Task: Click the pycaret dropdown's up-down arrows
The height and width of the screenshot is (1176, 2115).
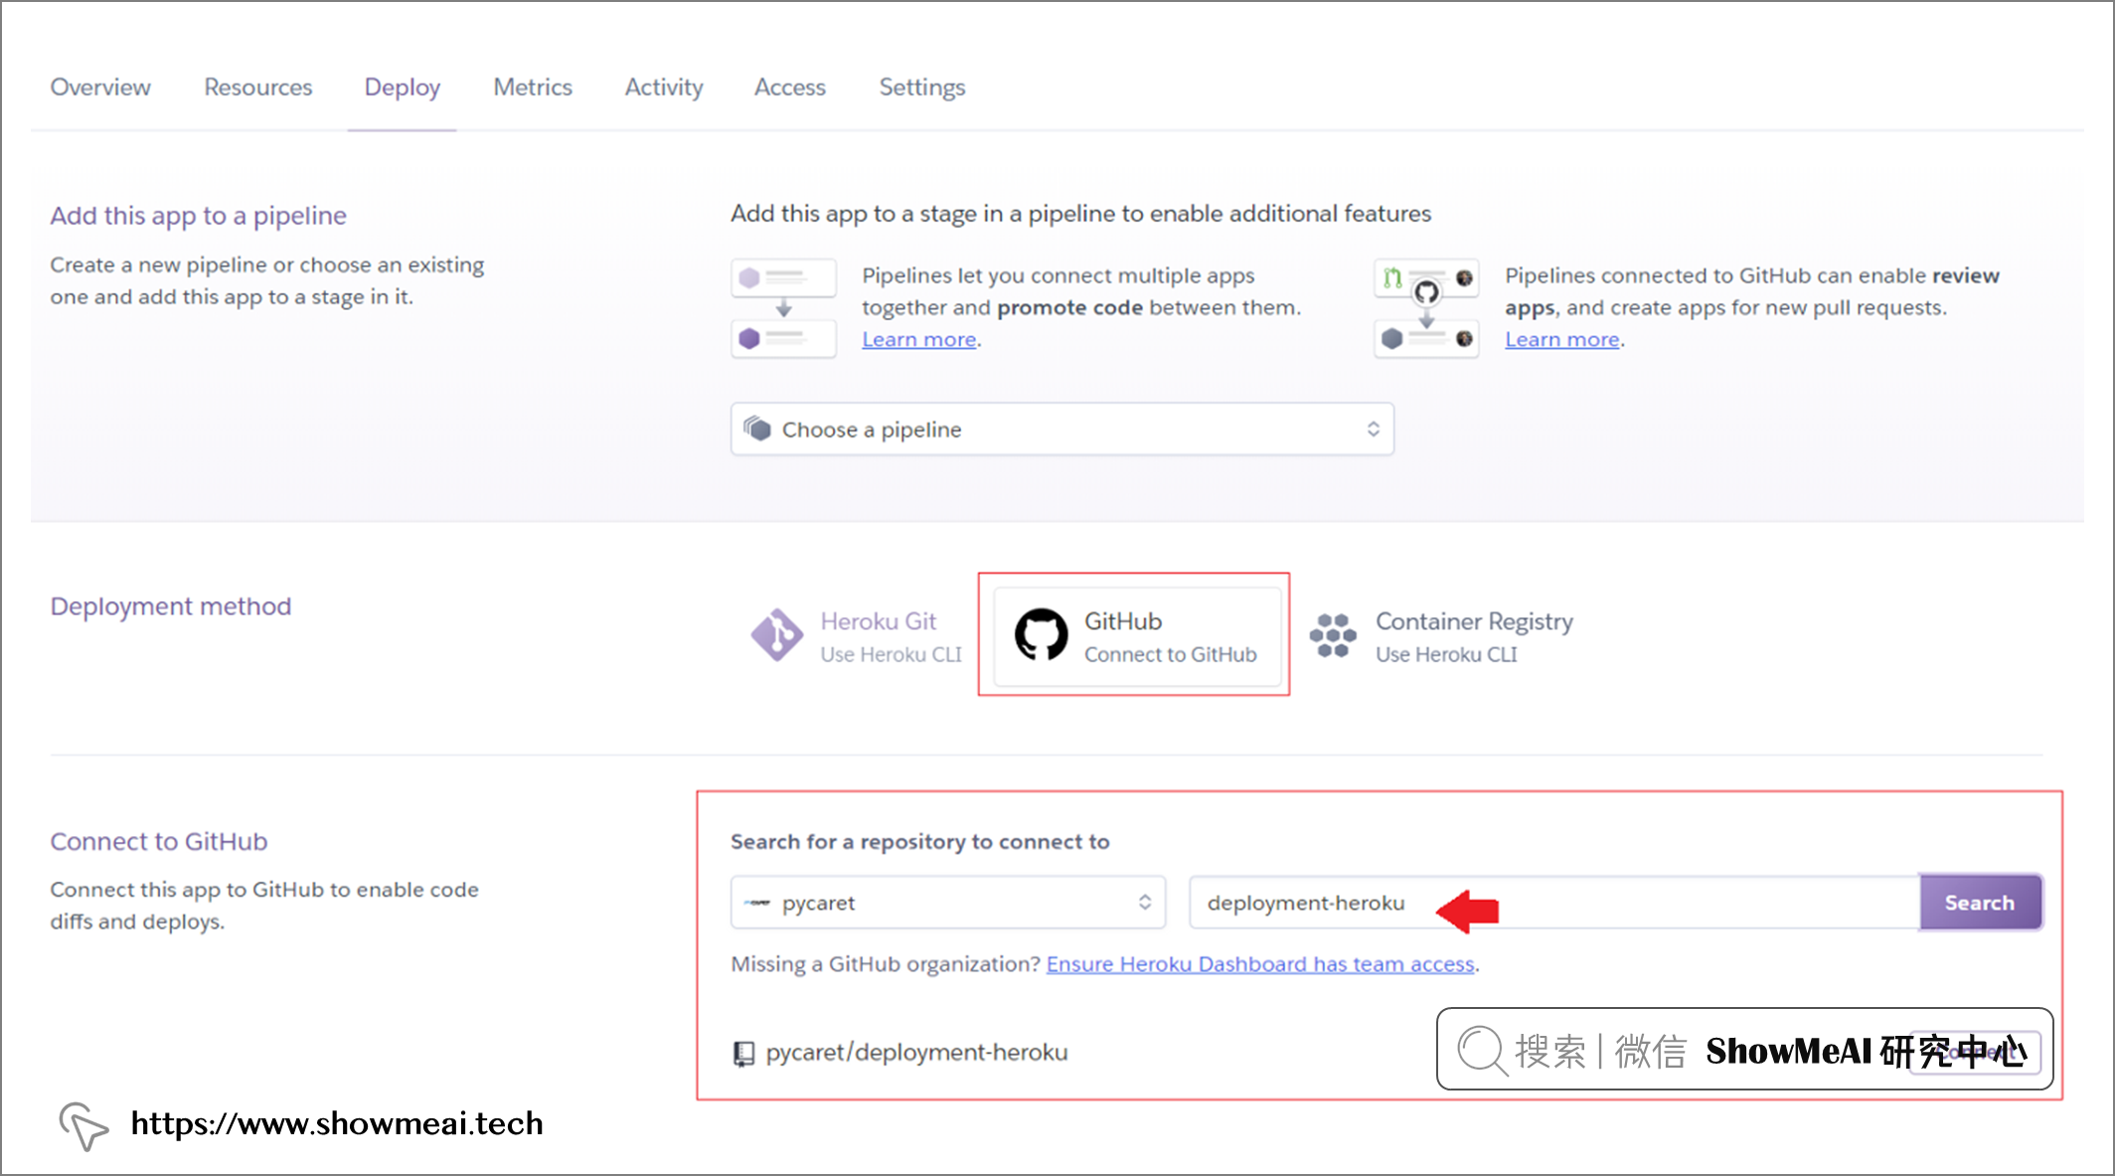Action: point(1145,903)
